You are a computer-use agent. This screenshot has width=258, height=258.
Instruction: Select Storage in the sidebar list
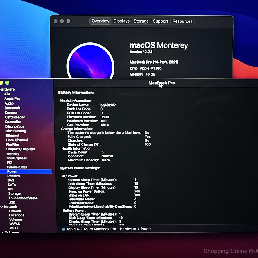click(14, 194)
